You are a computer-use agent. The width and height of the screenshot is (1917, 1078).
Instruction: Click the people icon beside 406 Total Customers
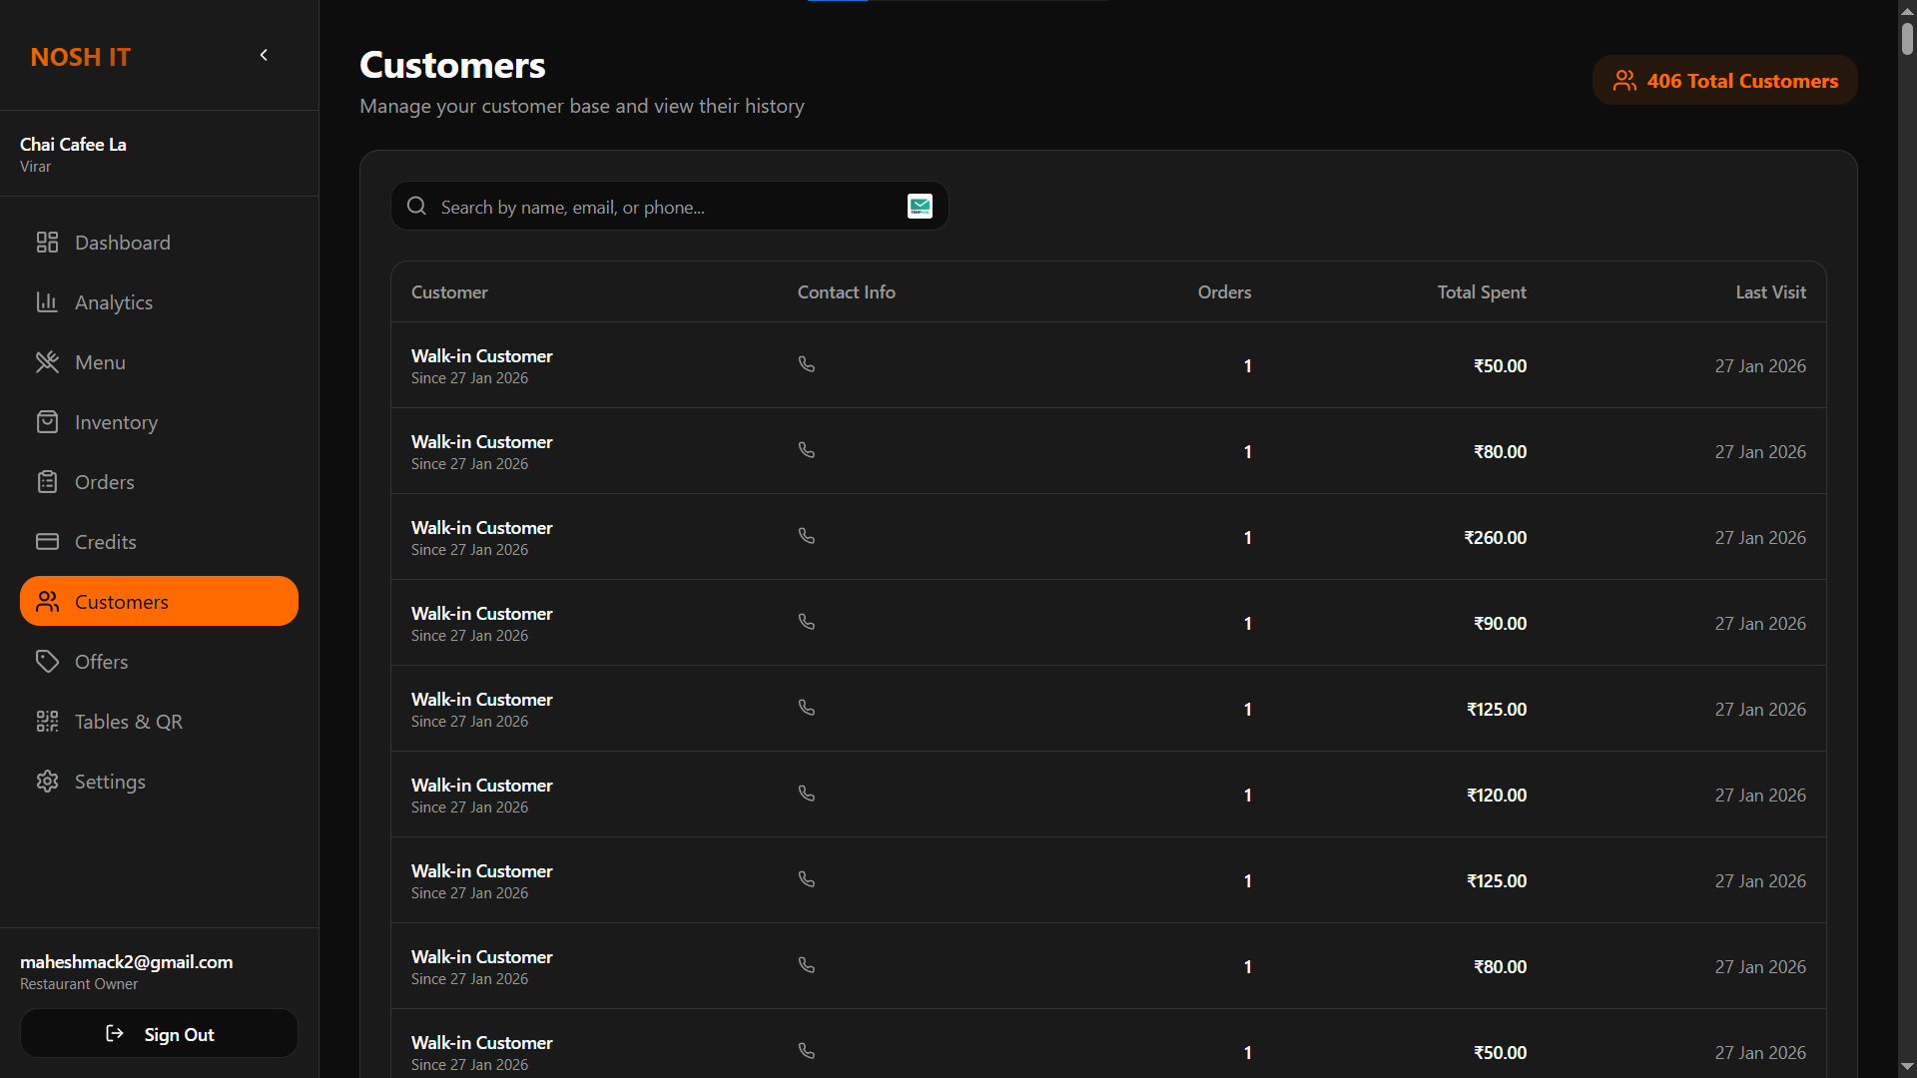pos(1625,81)
